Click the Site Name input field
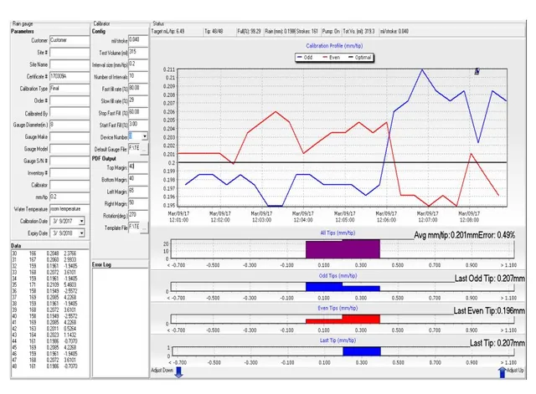Screen dimensions: 536x394 click(70, 64)
